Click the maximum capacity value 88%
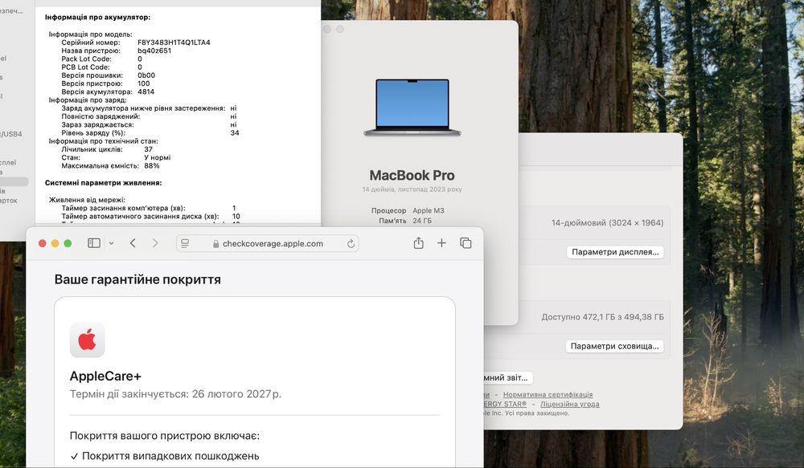804x468 pixels. click(x=152, y=166)
